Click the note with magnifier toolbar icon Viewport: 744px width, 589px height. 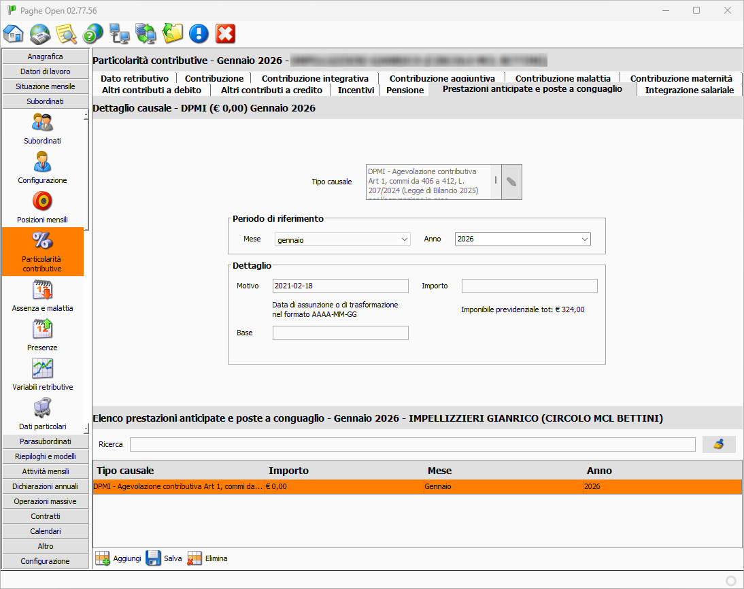[x=66, y=33]
